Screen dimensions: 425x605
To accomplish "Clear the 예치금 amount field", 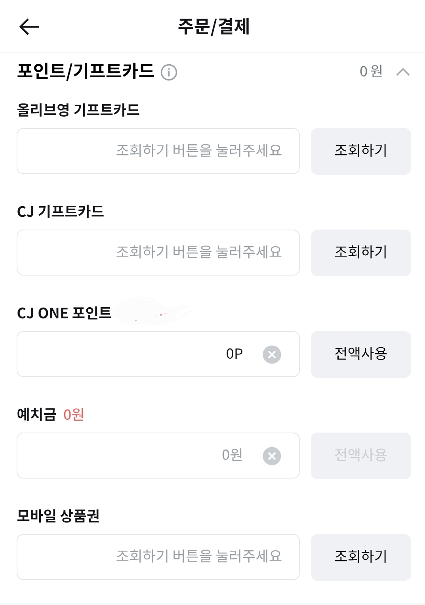I will pos(272,456).
